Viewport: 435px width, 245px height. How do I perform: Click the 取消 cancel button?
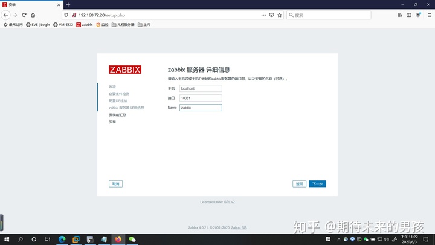pyautogui.click(x=115, y=184)
